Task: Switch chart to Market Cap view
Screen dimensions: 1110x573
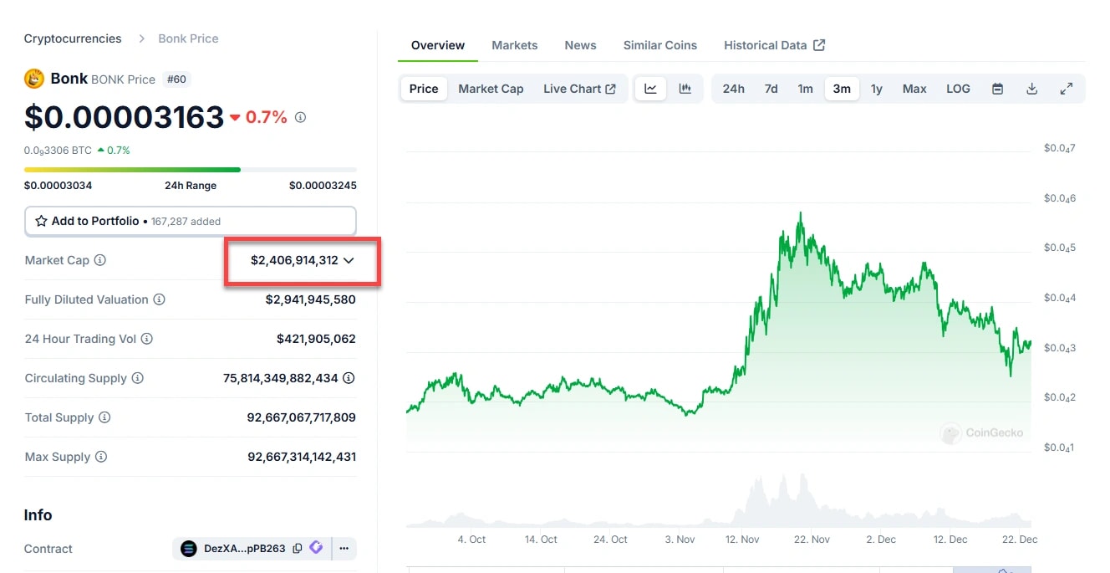Action: point(491,89)
